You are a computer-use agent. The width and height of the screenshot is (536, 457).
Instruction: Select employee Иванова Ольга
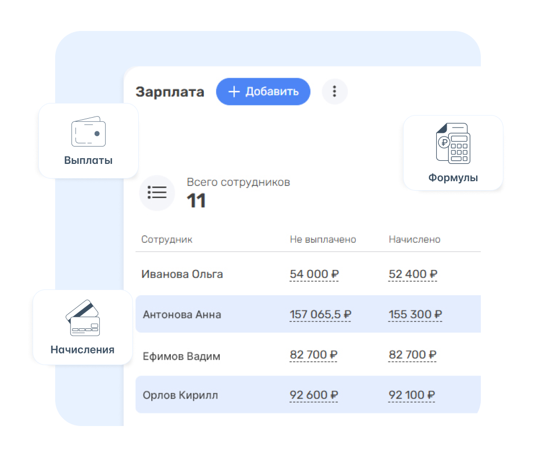[x=182, y=274]
